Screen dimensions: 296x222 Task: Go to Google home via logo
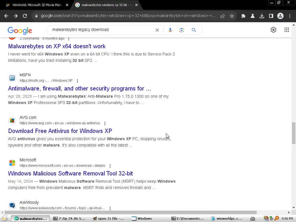pyautogui.click(x=20, y=31)
